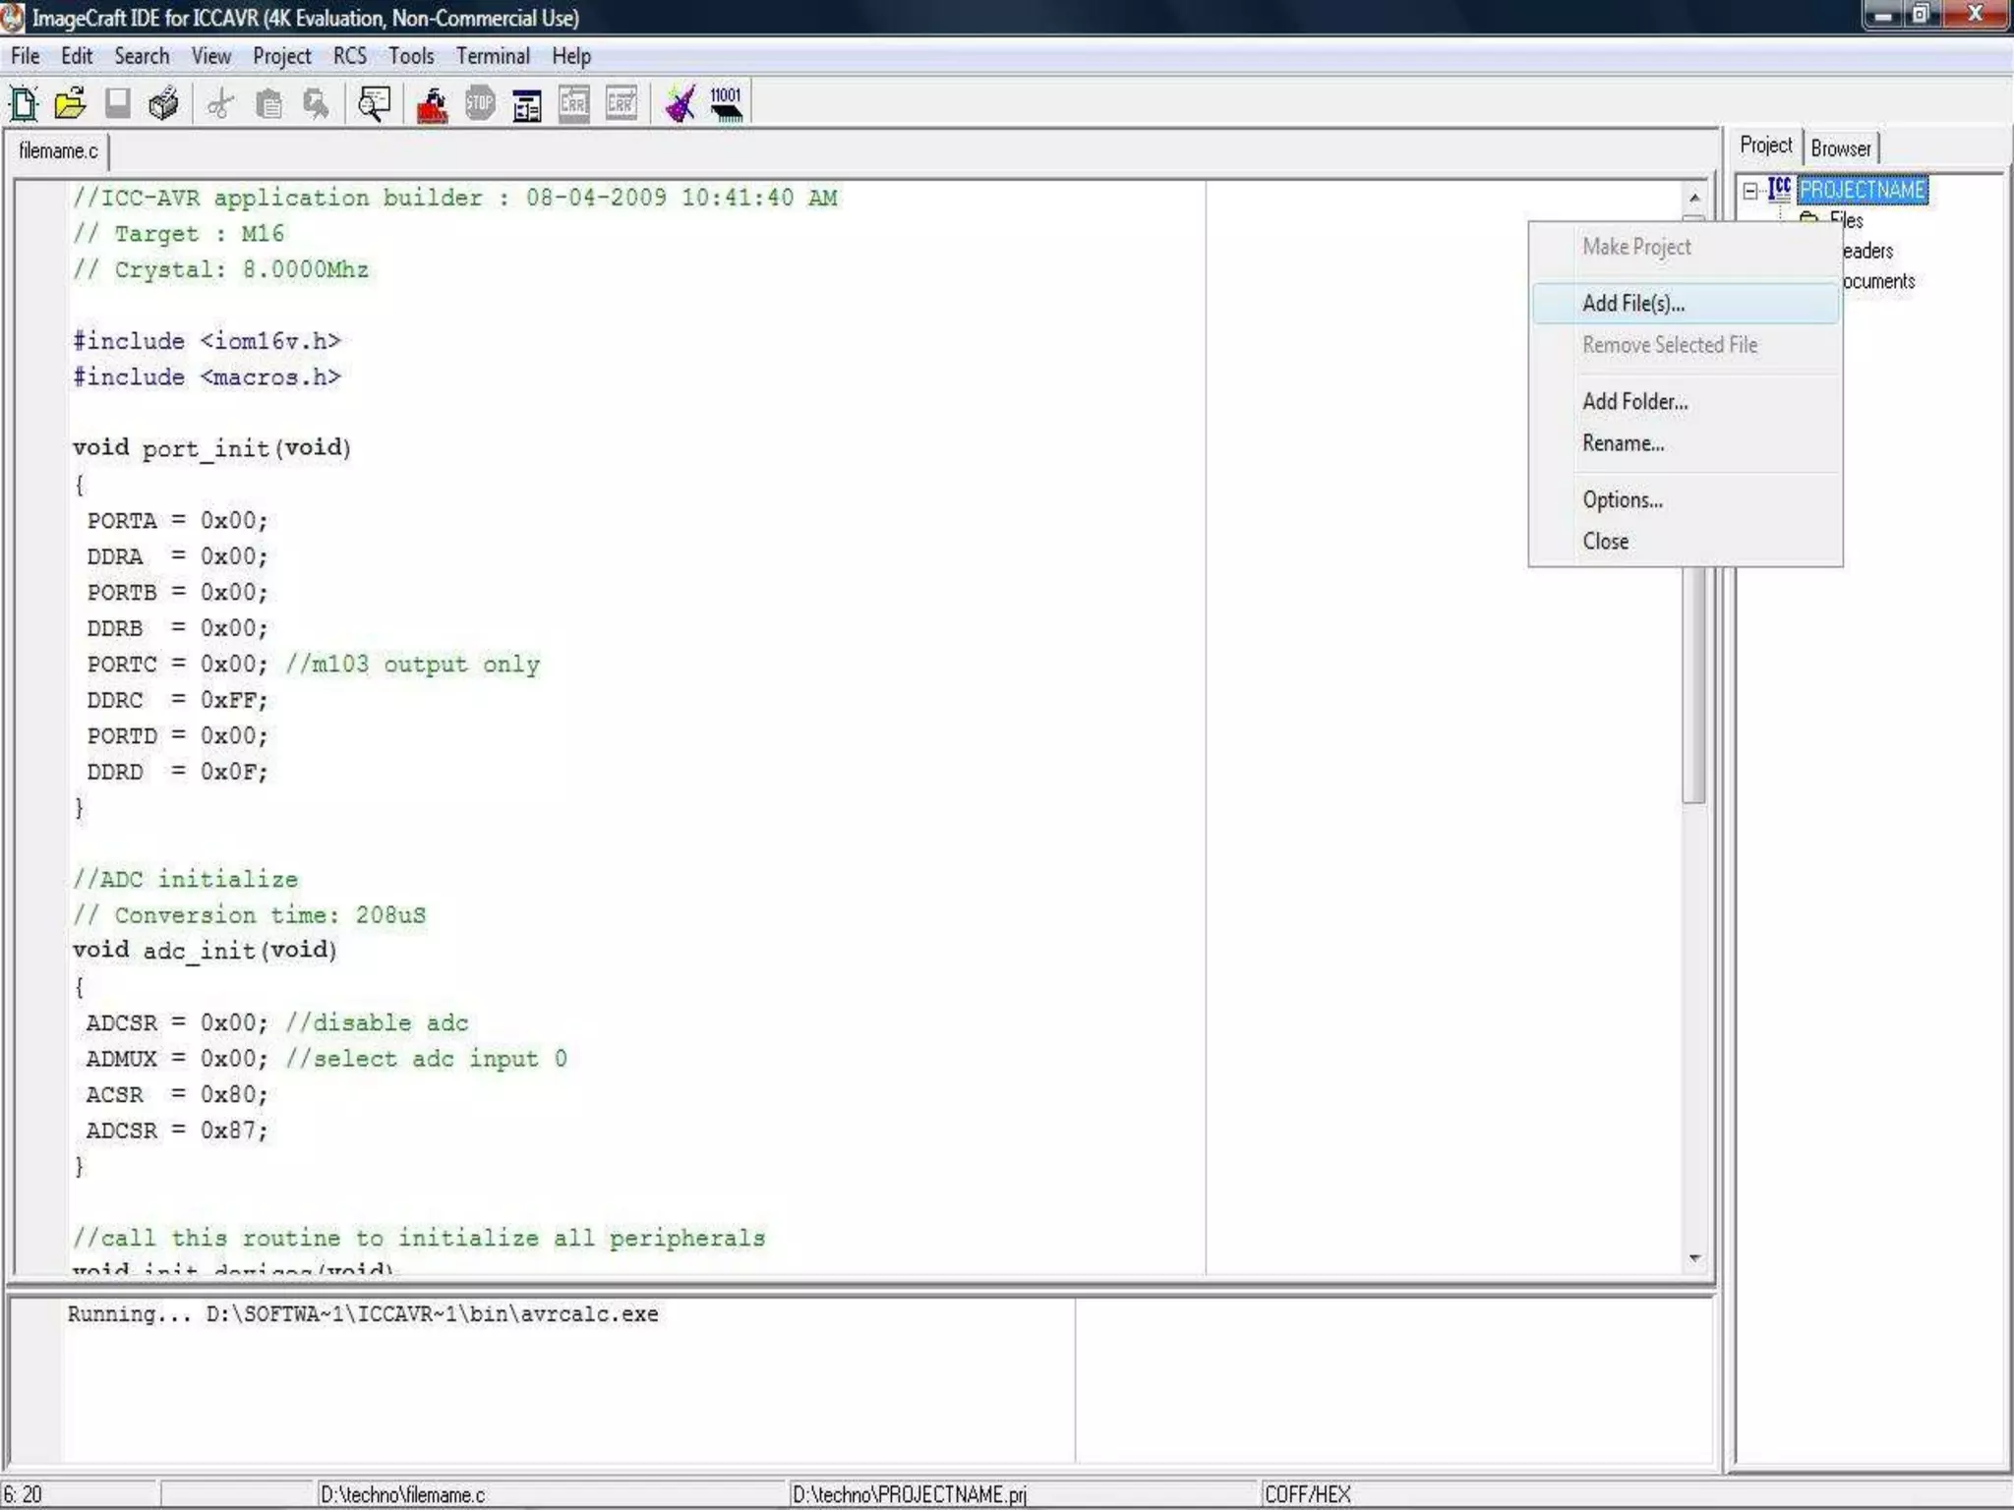This screenshot has height=1510, width=2014.
Task: Click 'D:\techno\filemame.c' in status bar
Action: click(402, 1494)
